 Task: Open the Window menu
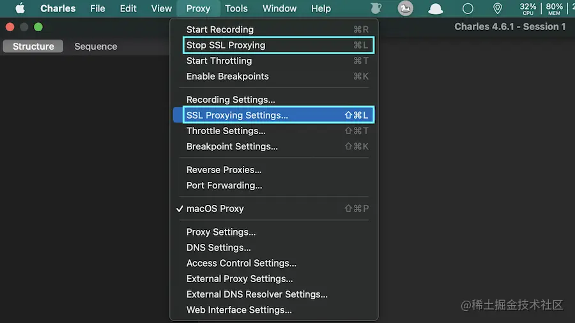(x=279, y=8)
